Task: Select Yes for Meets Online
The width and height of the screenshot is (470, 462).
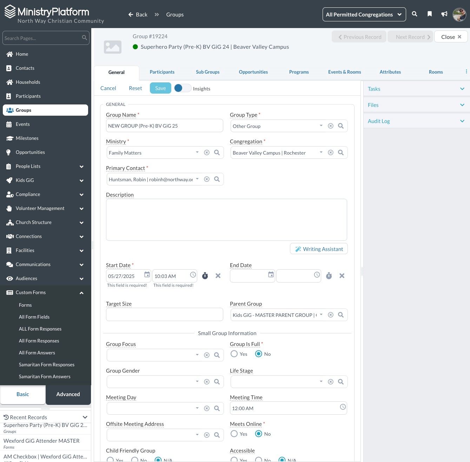Action: click(x=234, y=434)
